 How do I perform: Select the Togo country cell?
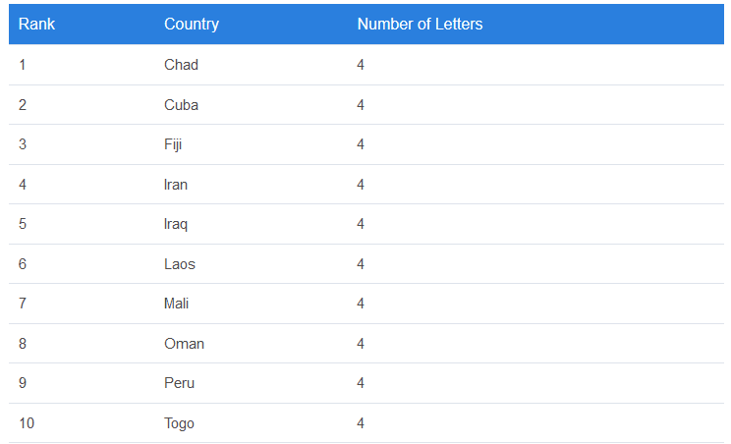179,423
